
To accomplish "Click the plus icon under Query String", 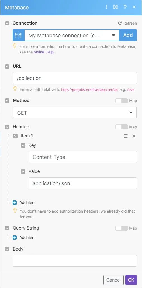I will [15, 237].
